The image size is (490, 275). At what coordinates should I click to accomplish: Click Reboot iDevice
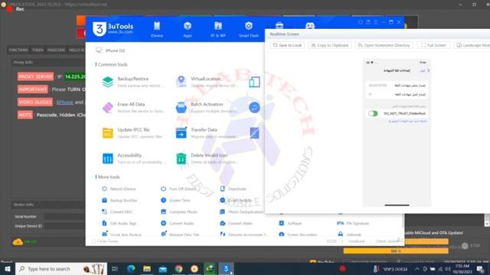point(119,189)
